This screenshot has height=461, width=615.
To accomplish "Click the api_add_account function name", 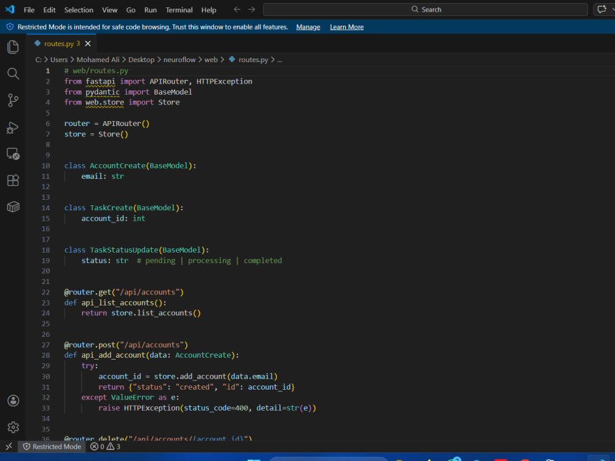I will [113, 355].
